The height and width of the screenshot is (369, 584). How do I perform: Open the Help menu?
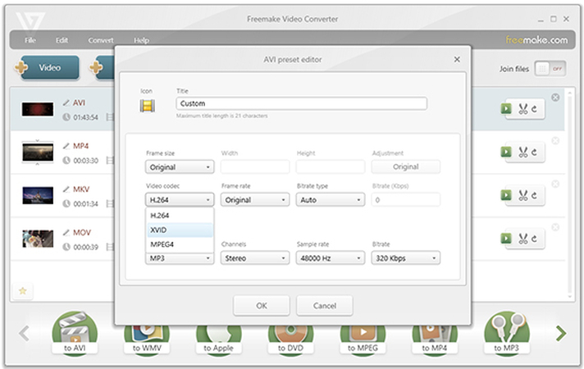click(141, 40)
